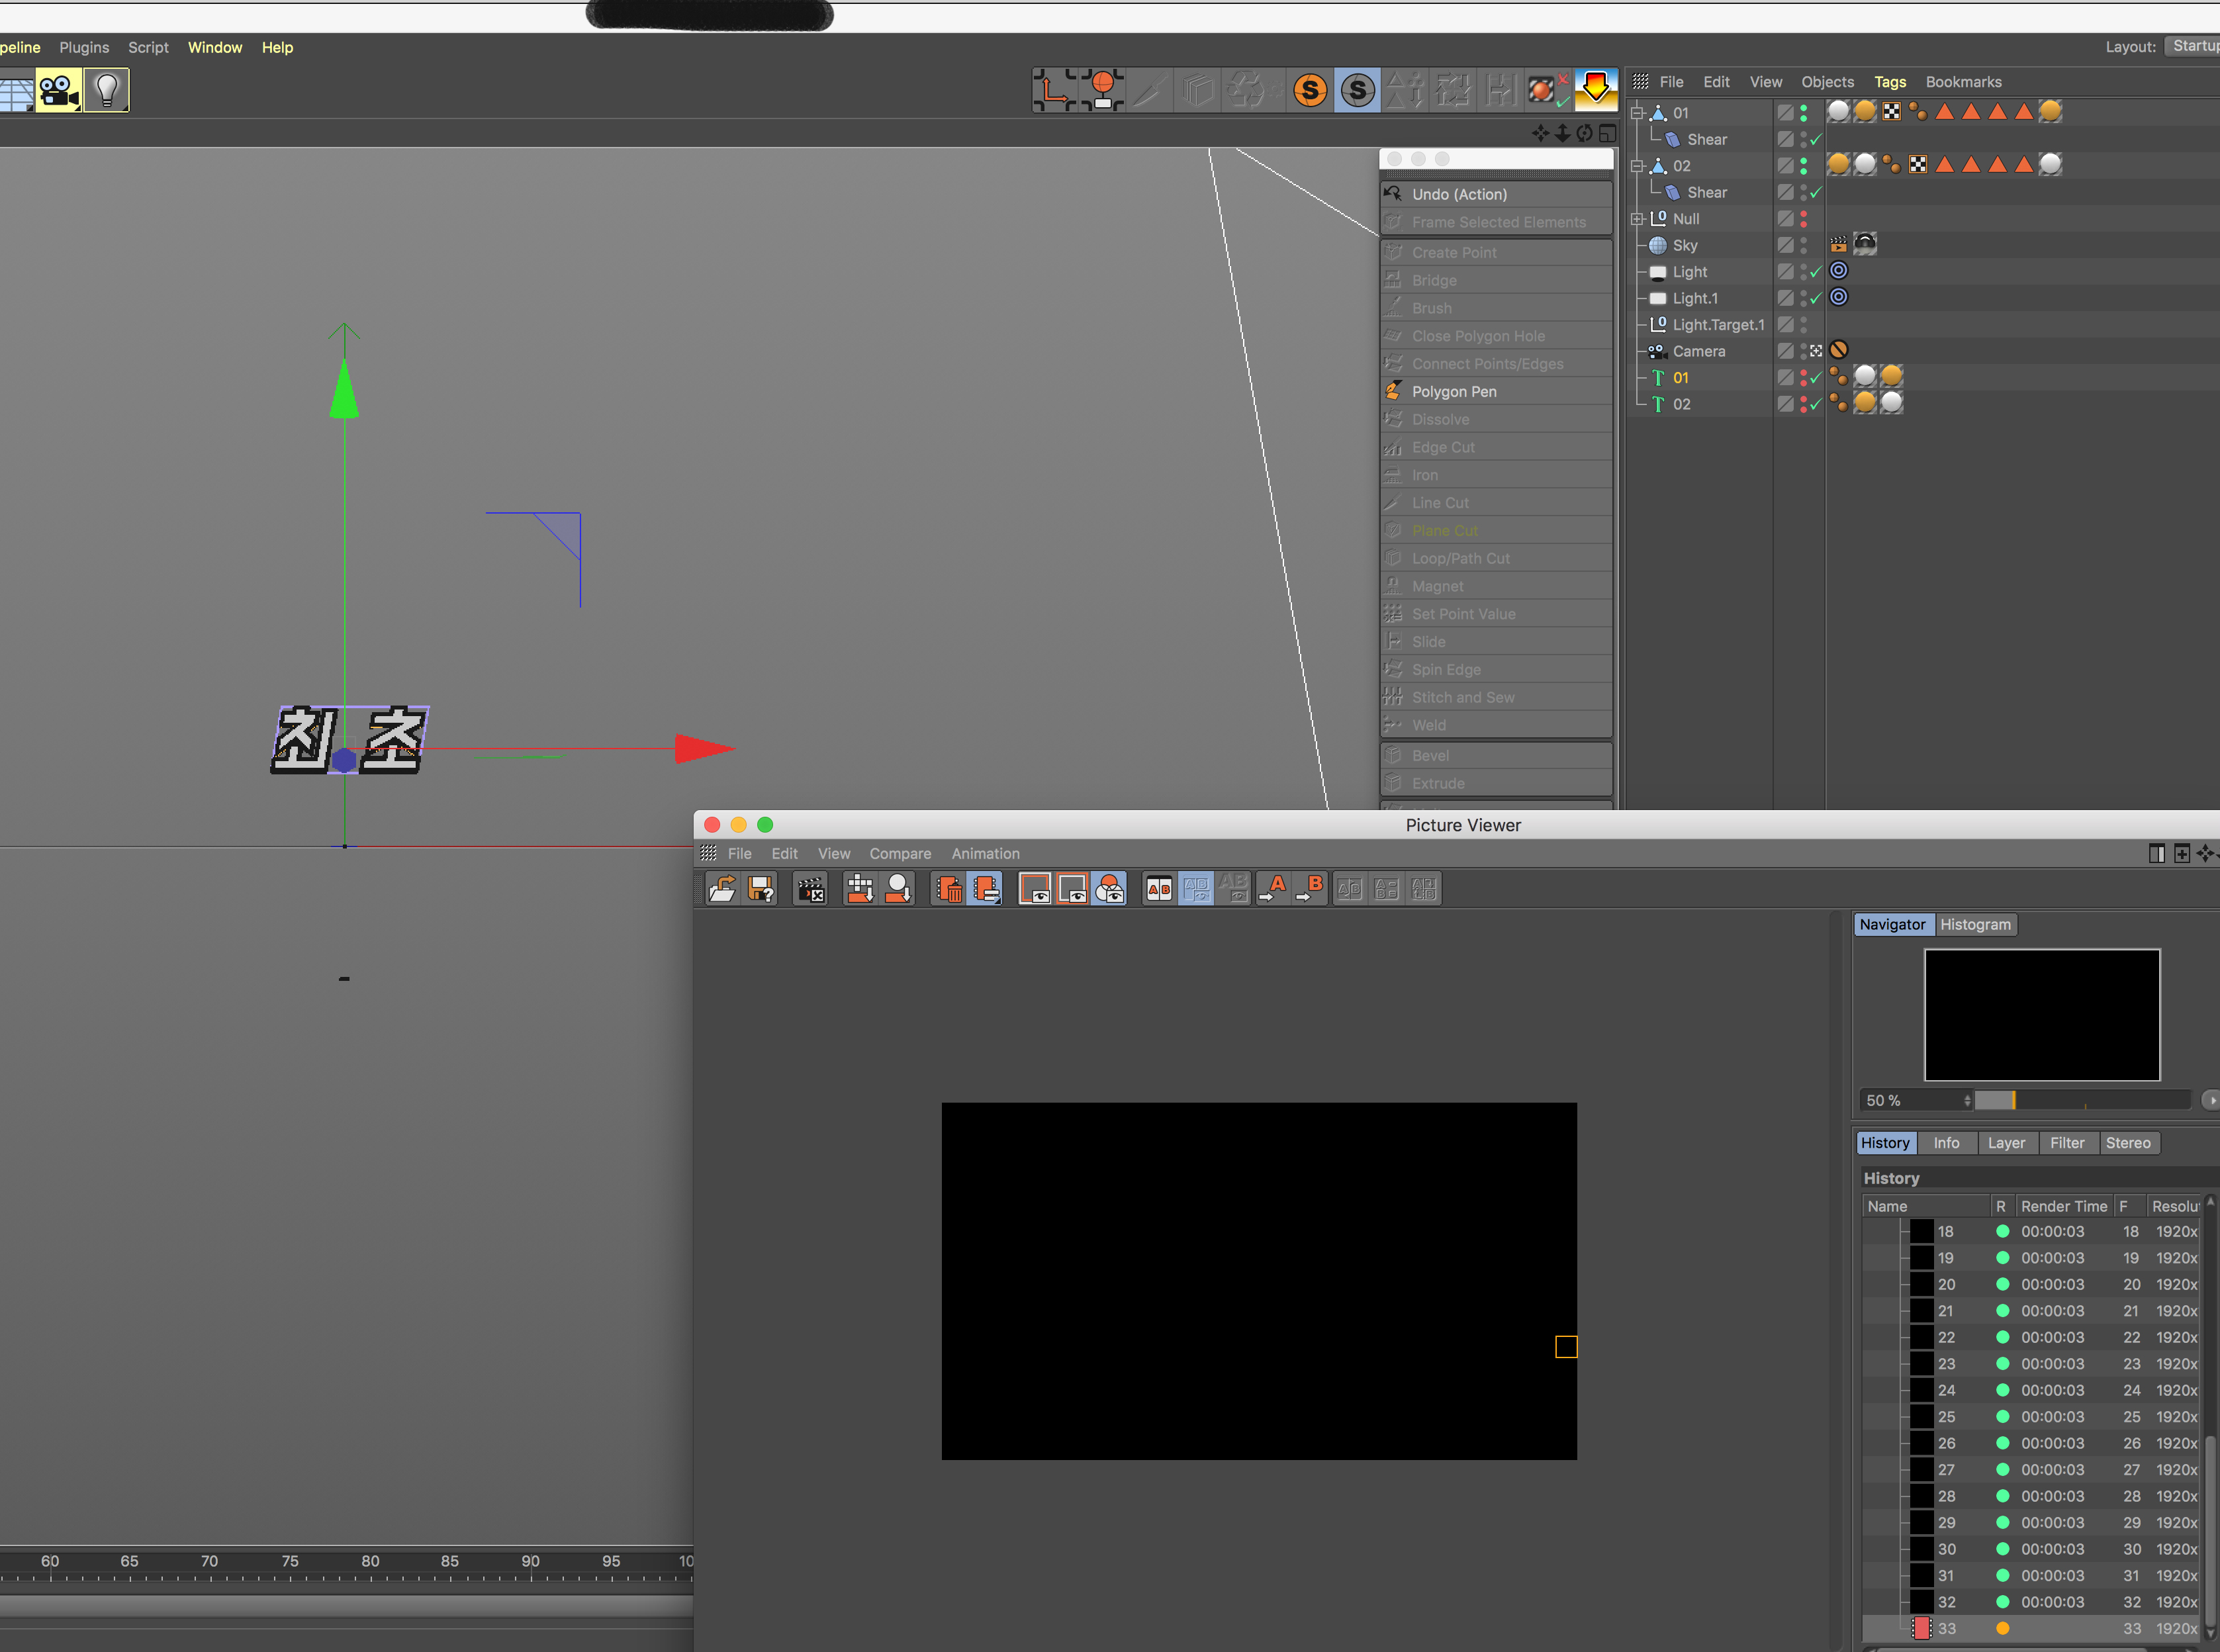Image resolution: width=2220 pixels, height=1652 pixels.
Task: Click the checkerboard texture tag on object 01
Action: (x=1891, y=112)
